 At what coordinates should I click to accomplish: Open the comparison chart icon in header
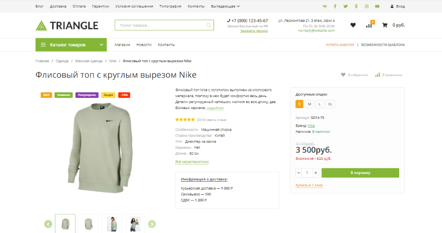pos(369,25)
